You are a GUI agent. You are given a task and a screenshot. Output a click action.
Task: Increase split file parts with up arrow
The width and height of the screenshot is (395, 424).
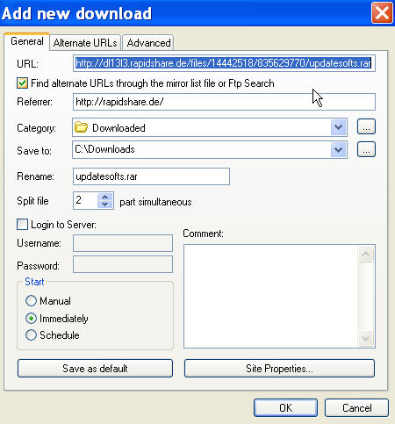pyautogui.click(x=105, y=197)
